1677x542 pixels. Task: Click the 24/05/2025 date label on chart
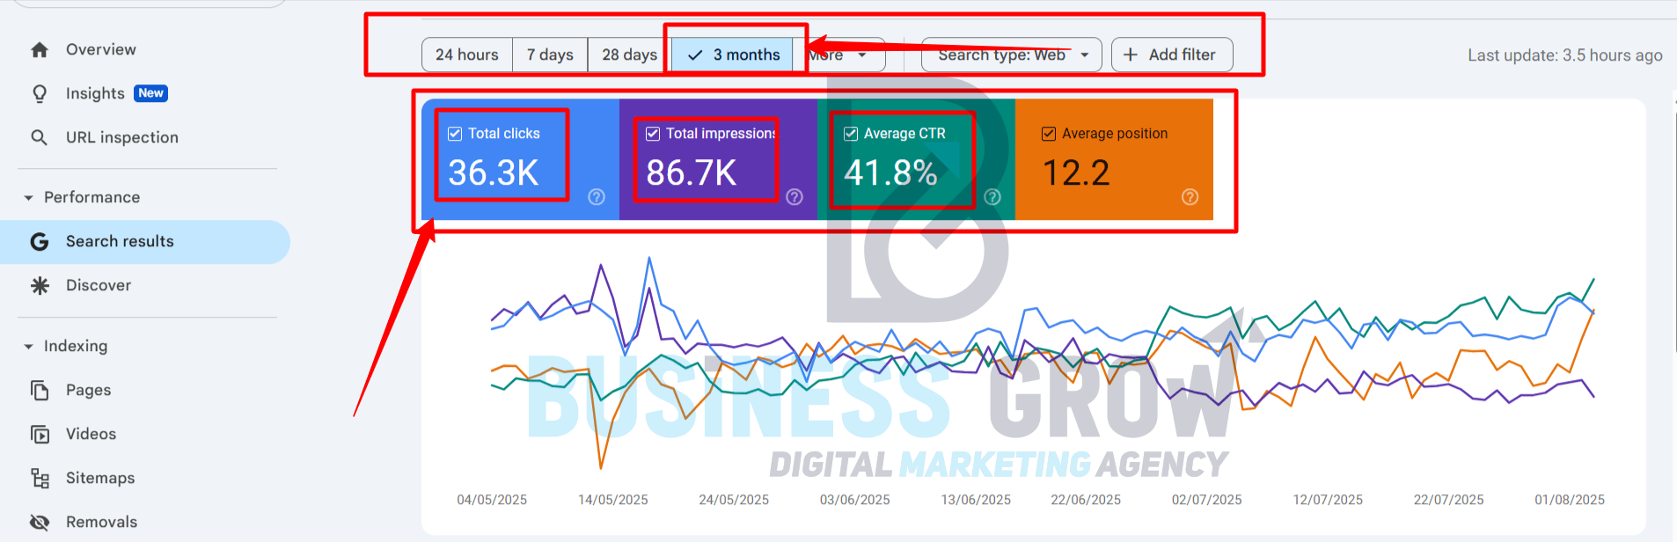click(734, 500)
